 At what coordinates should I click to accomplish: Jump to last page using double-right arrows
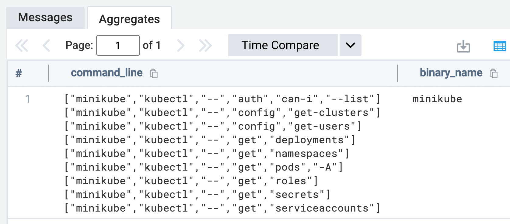click(205, 46)
